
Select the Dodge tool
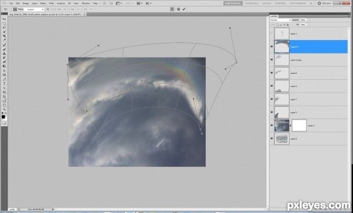pos(4,75)
